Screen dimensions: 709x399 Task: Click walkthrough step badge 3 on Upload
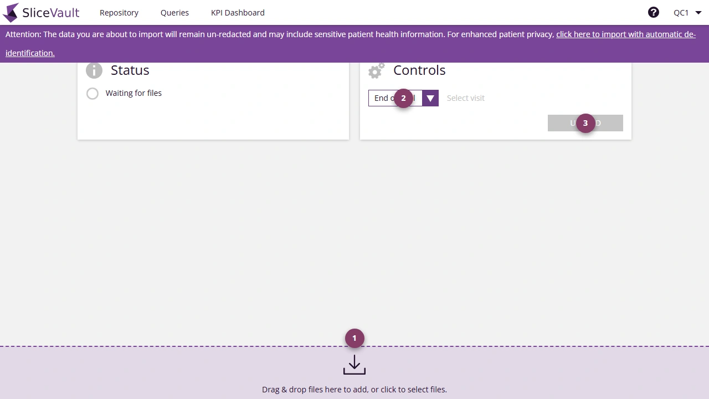click(x=585, y=123)
